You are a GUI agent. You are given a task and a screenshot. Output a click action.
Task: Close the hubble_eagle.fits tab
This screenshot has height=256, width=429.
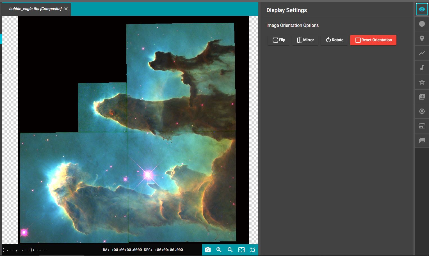point(66,9)
